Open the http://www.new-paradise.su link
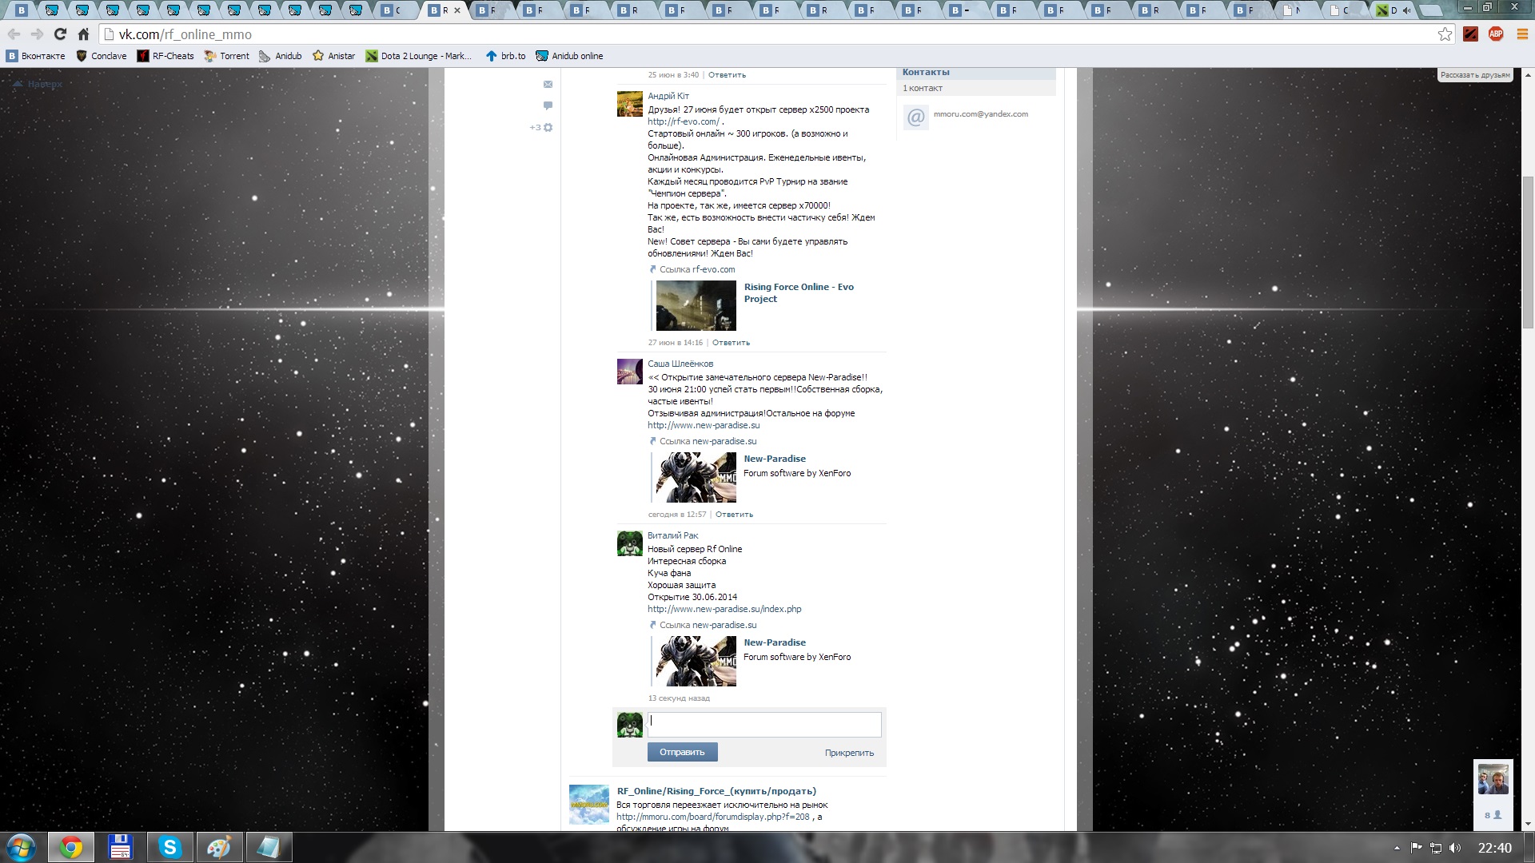Screen dimensions: 1535x863 click(704, 425)
